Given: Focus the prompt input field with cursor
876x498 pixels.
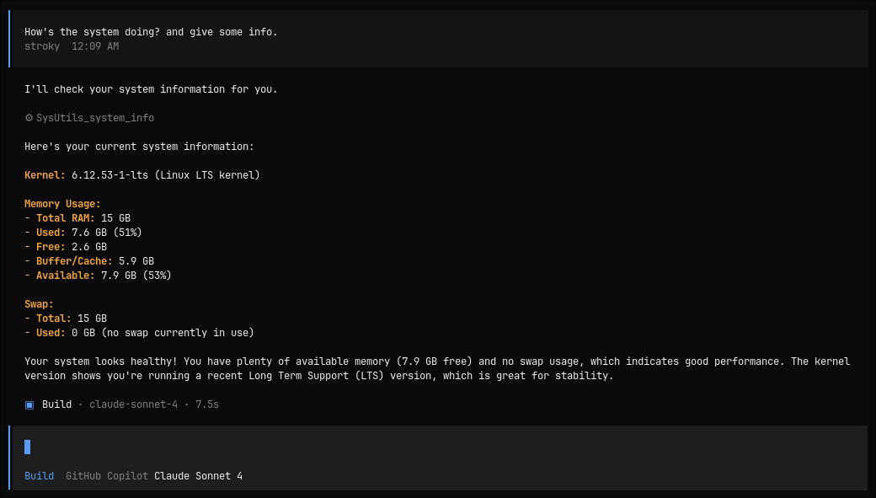Looking at the screenshot, I should [x=438, y=447].
